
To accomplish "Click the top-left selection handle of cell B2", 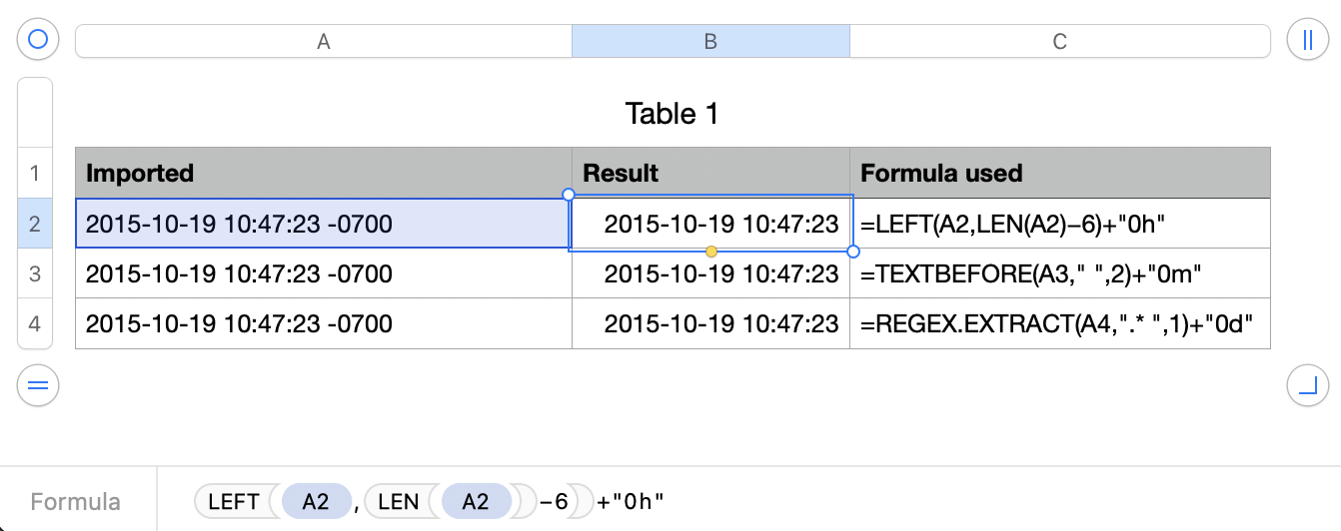I will [569, 195].
